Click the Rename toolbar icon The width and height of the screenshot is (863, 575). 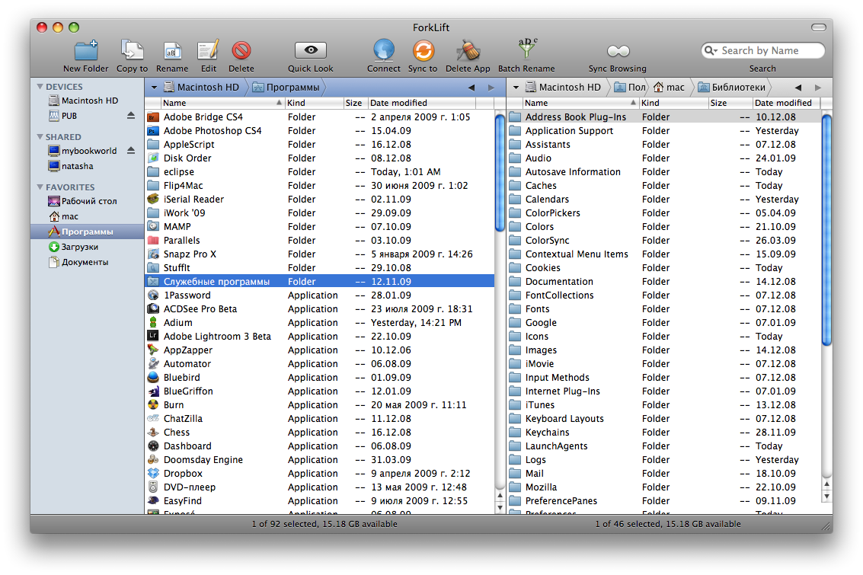click(172, 50)
